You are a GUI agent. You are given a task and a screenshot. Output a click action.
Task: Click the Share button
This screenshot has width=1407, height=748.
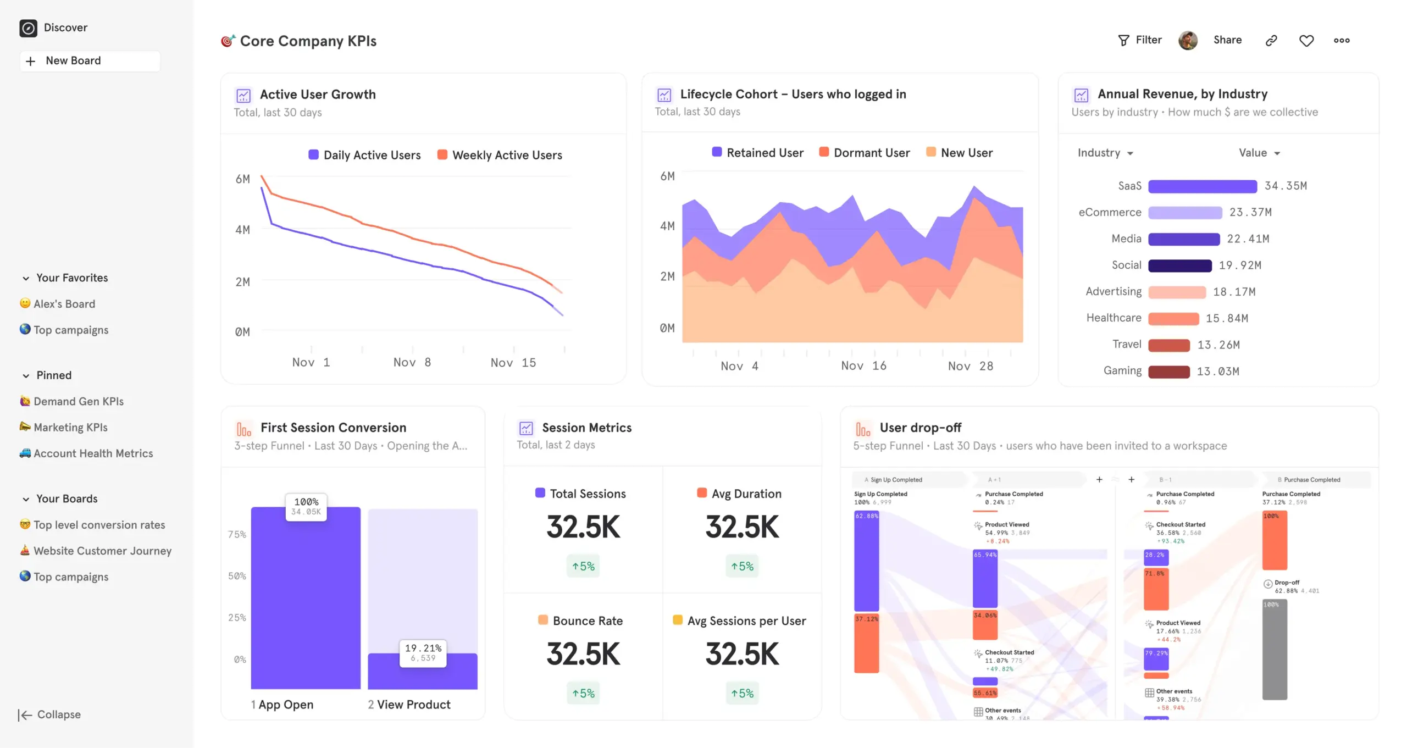[x=1227, y=40]
